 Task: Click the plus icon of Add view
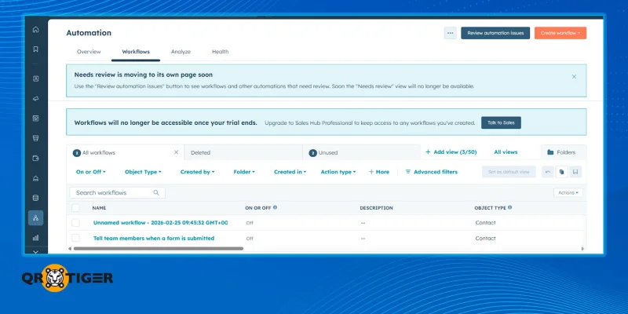click(x=428, y=152)
